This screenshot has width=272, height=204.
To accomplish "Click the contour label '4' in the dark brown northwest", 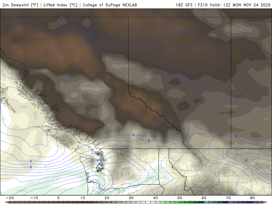I will pos(62,28).
